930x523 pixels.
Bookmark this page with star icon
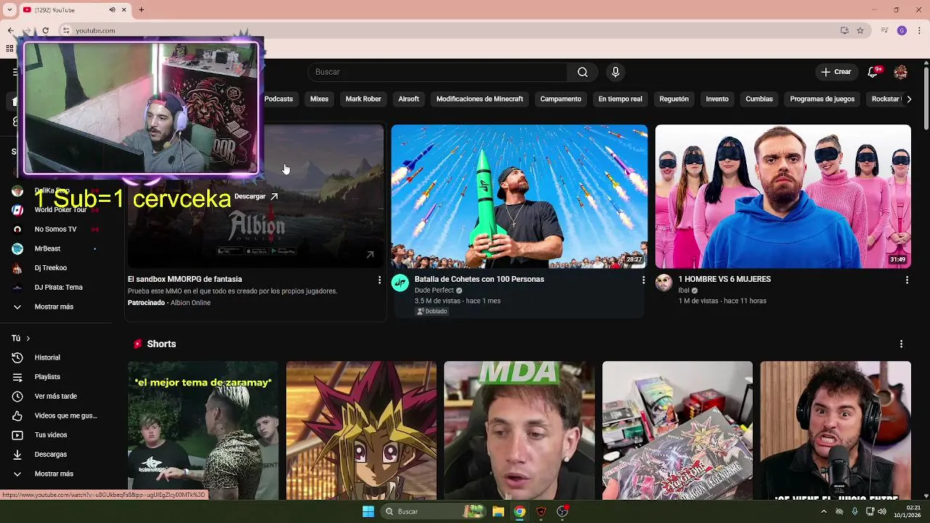pyautogui.click(x=860, y=31)
